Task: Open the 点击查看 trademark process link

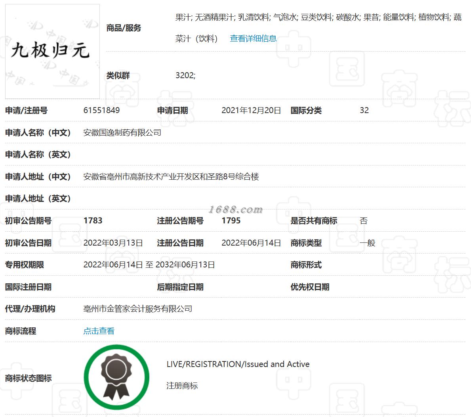Action: point(99,331)
